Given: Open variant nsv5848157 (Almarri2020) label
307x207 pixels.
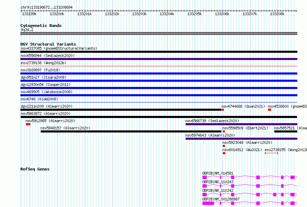Looking at the screenshot, I should click(65, 128).
